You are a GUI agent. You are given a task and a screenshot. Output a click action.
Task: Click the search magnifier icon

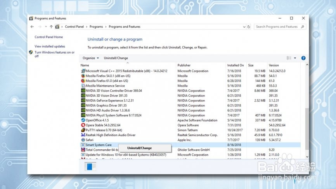(303, 27)
